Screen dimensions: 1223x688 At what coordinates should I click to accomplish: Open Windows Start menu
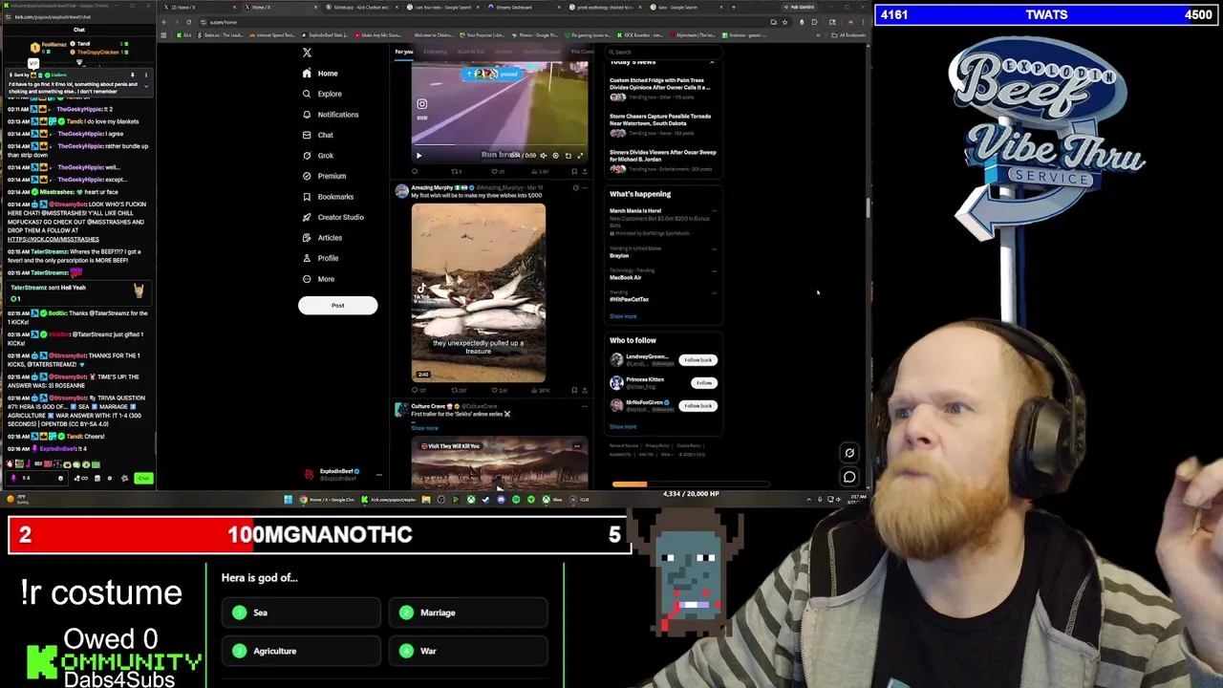pos(288,500)
